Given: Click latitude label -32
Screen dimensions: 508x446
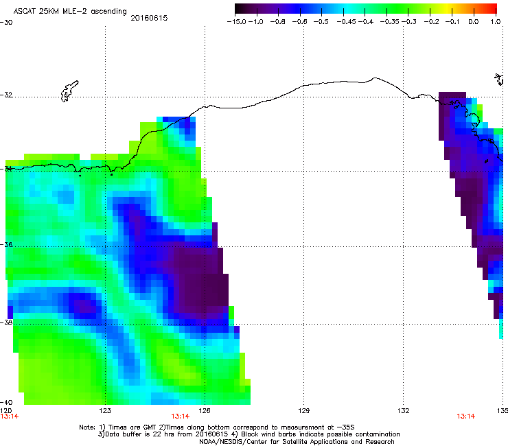Looking at the screenshot, I should point(6,95).
